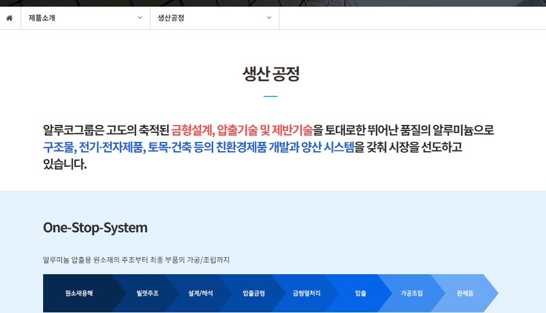Screen dimensions: 546x313
Task: Expand chevron next to 제품소개
Action: pos(140,18)
